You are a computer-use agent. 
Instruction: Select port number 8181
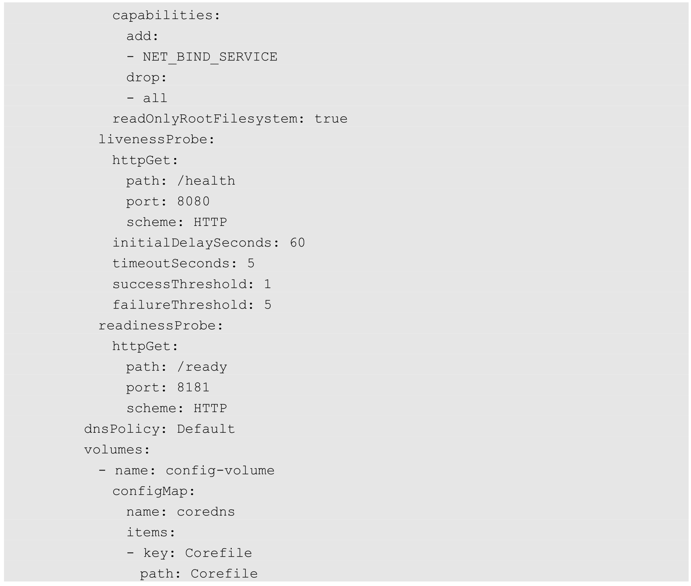[193, 387]
